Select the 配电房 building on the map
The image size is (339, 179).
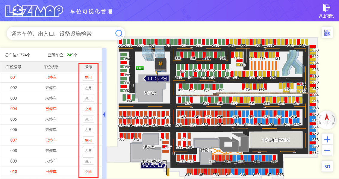[150, 93]
